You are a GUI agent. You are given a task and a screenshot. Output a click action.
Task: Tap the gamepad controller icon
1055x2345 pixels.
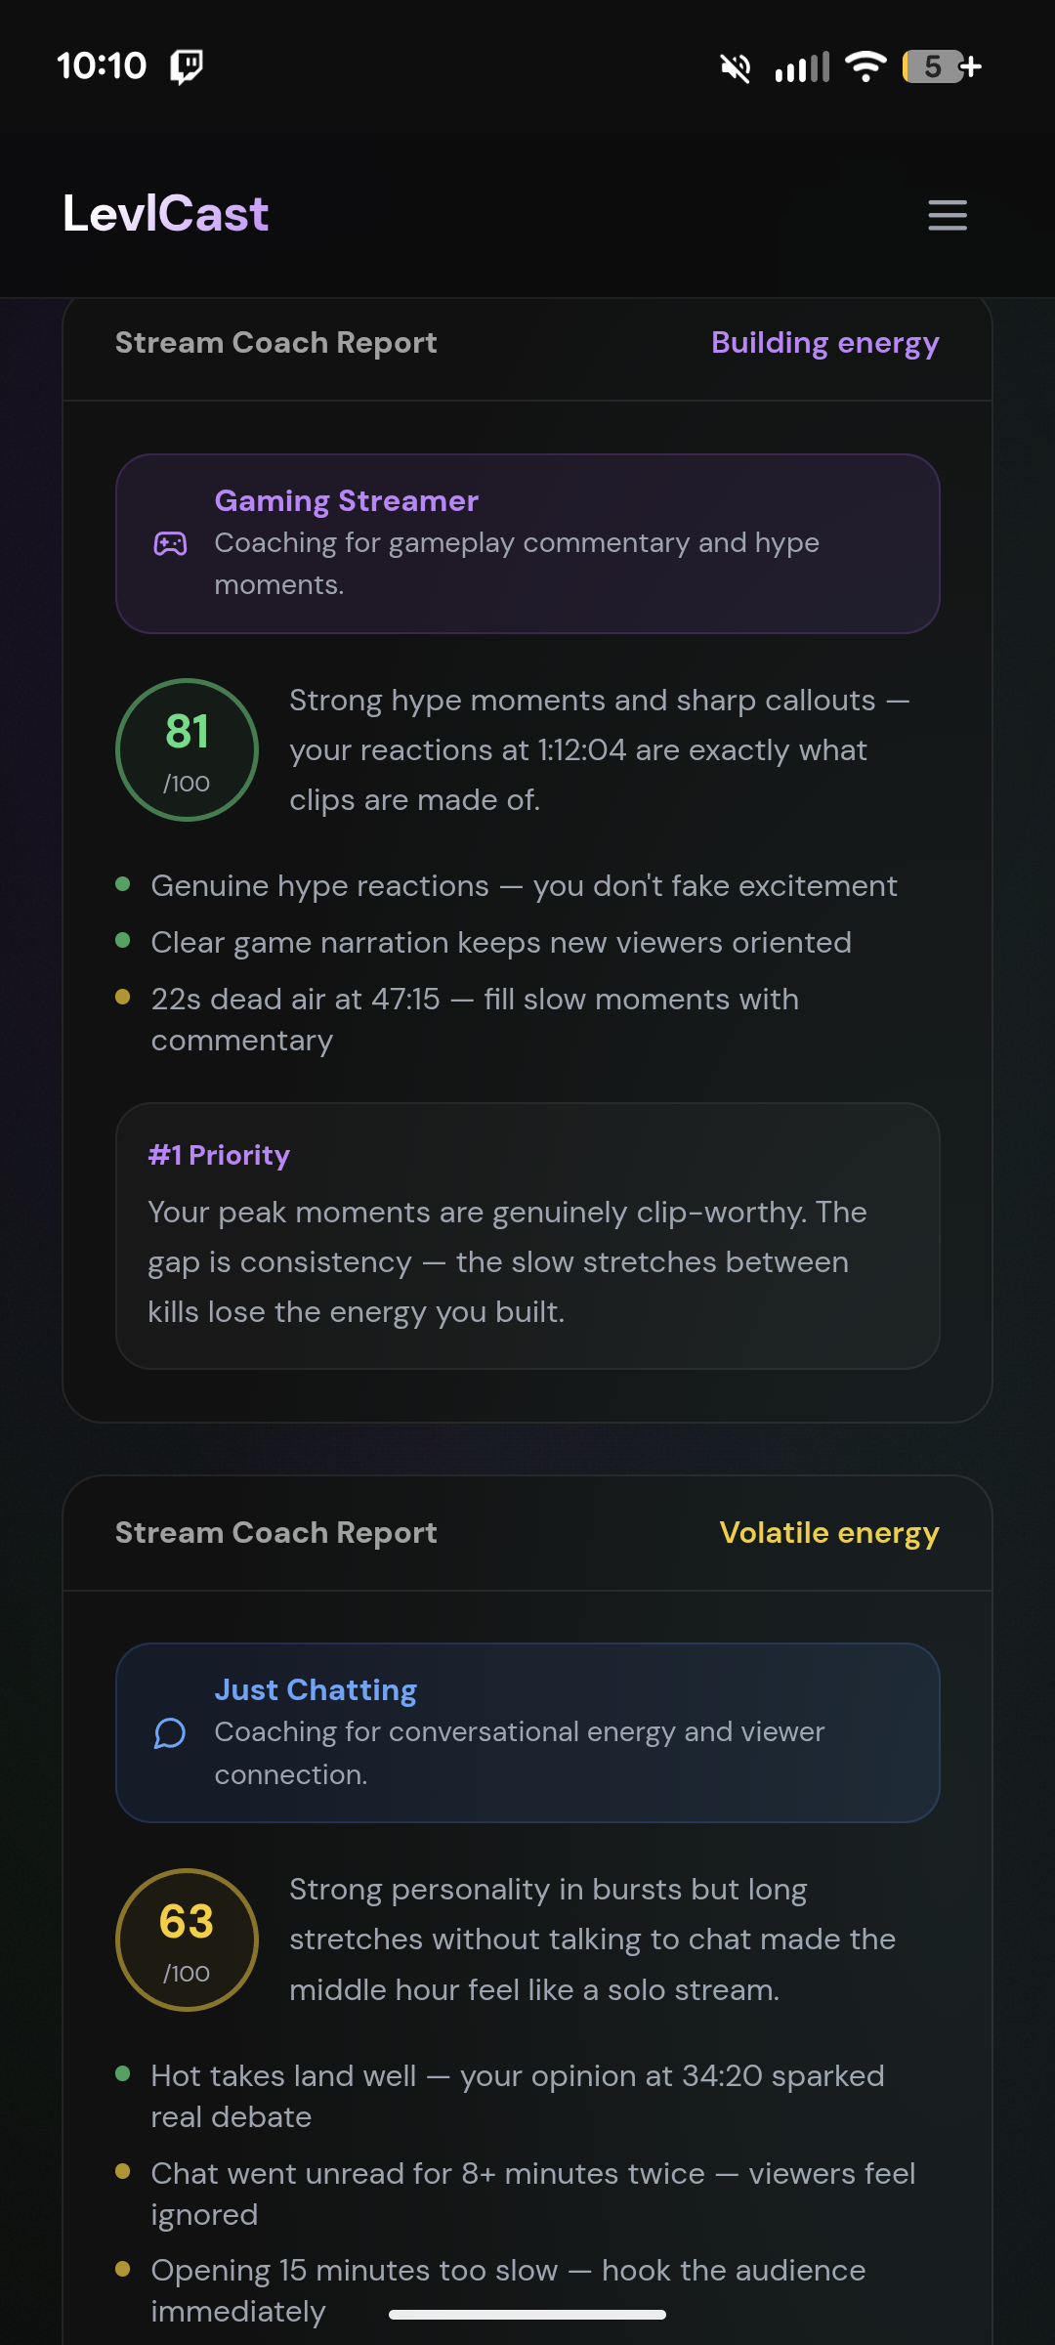(170, 543)
